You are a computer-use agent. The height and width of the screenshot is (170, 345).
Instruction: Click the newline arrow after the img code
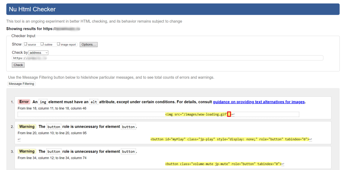point(233,115)
